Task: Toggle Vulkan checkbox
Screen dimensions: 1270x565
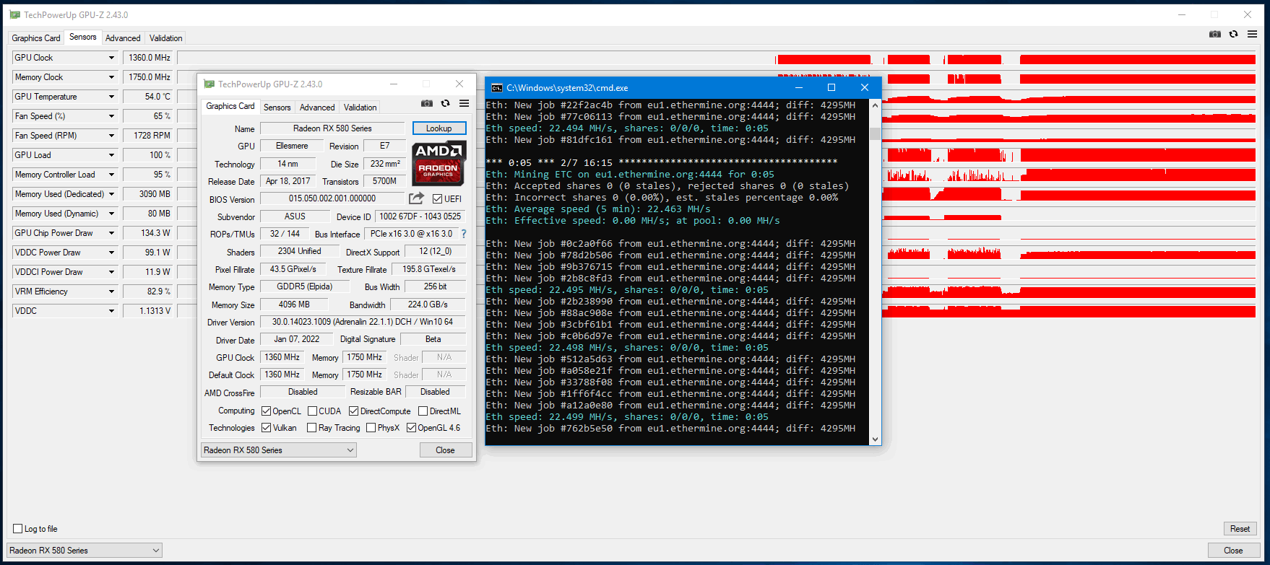Action: 266,427
